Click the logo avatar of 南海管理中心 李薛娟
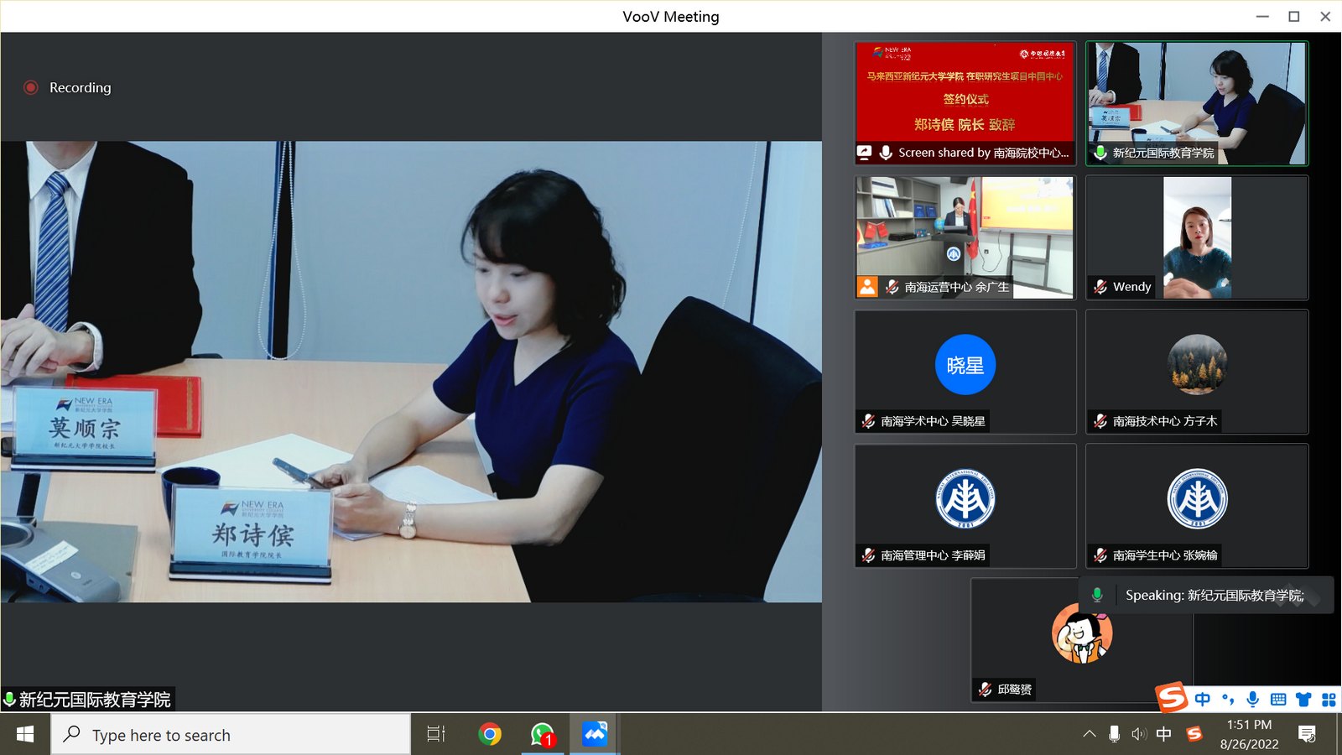Viewport: 1342px width, 755px height. tap(965, 499)
